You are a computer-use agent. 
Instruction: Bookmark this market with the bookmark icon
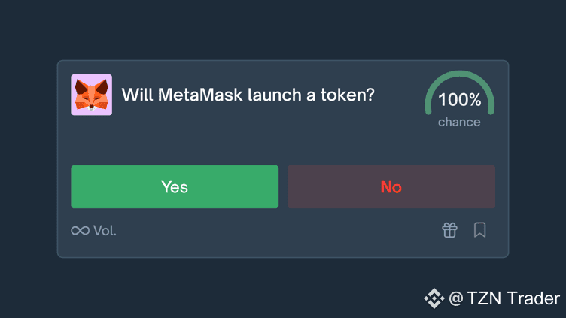pyautogui.click(x=479, y=230)
